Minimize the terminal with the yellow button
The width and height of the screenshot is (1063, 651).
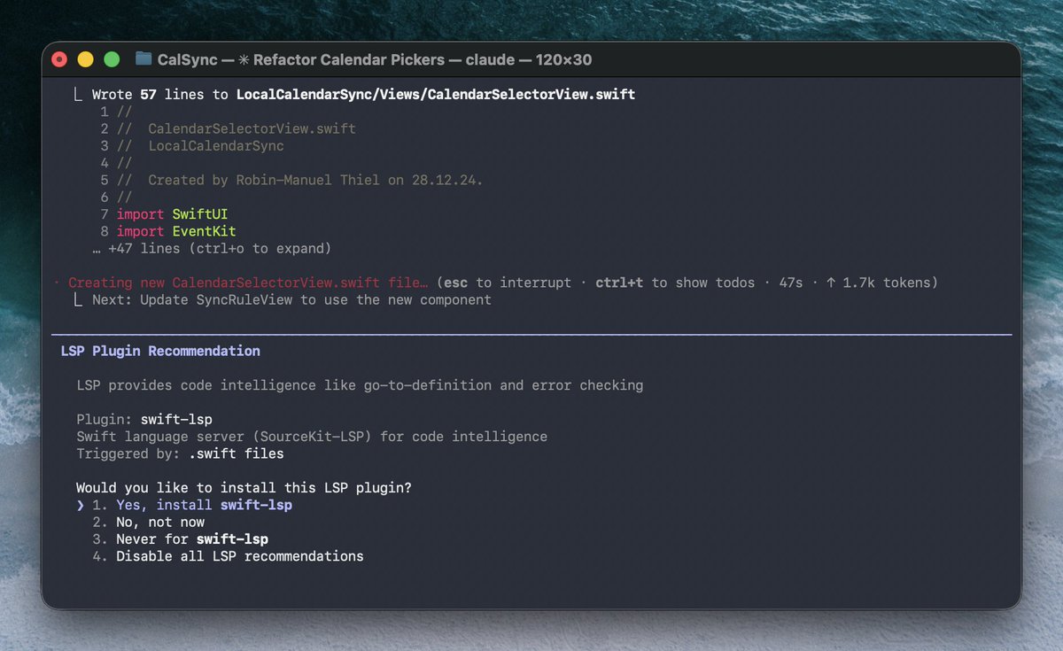85,59
